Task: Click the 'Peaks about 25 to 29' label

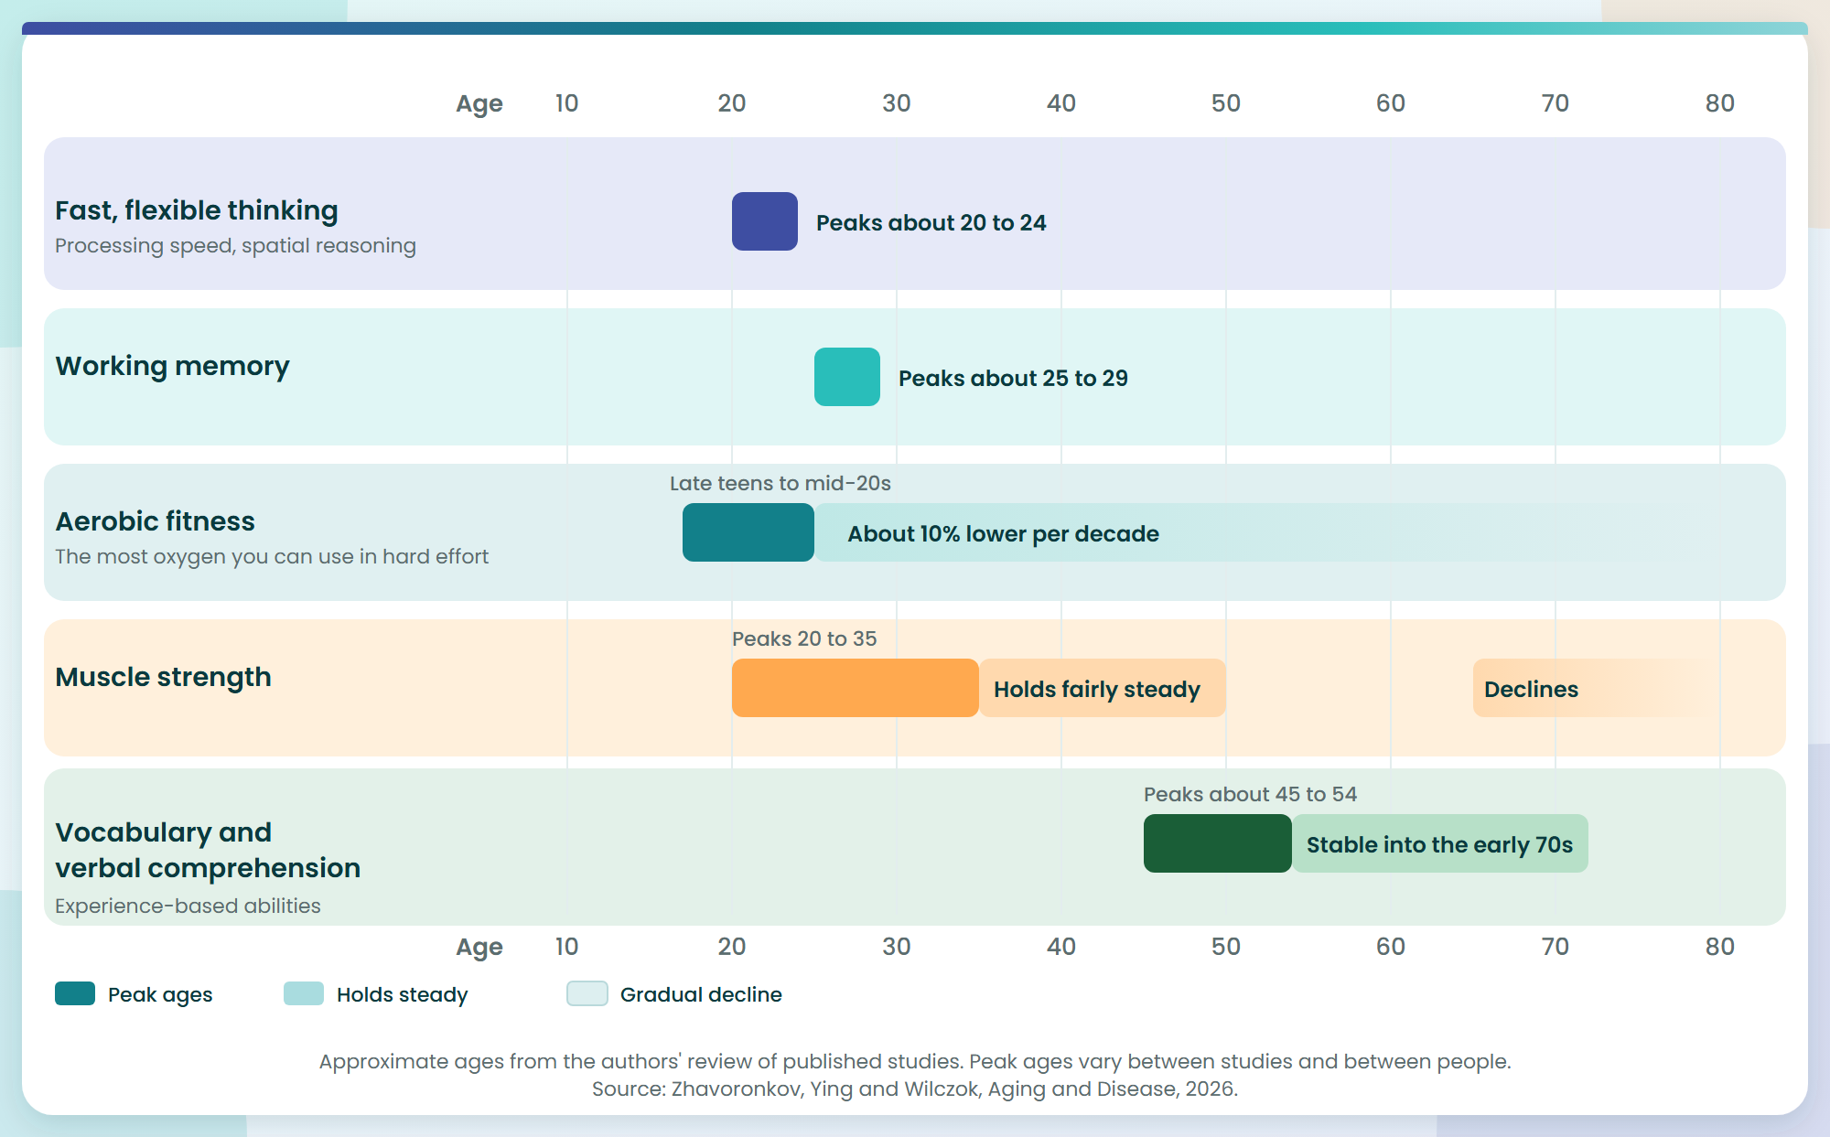Action: (1014, 378)
